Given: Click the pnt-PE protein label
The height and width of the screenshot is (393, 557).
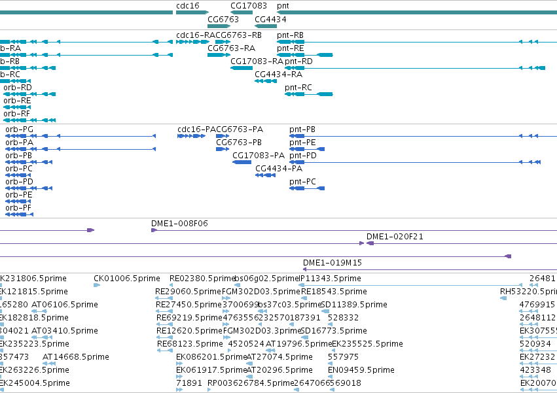Looking at the screenshot, I should [x=302, y=143].
